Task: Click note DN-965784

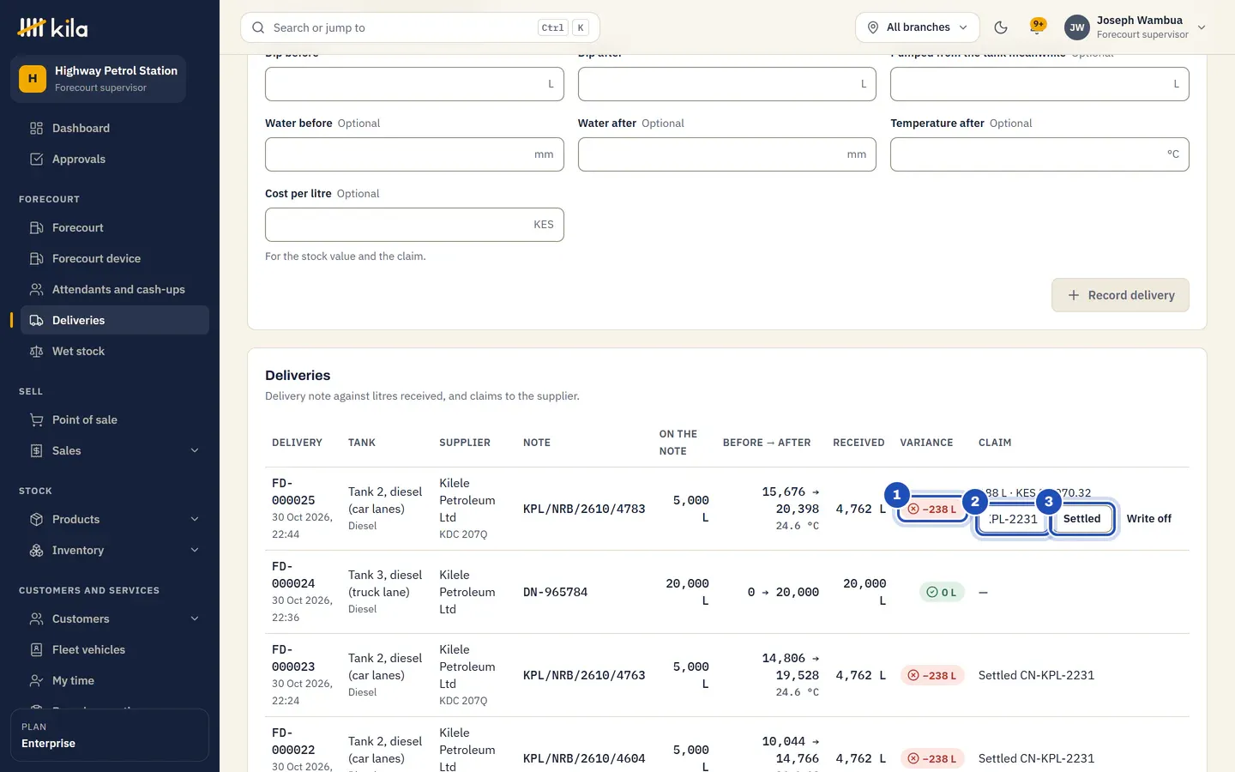Action: click(556, 592)
